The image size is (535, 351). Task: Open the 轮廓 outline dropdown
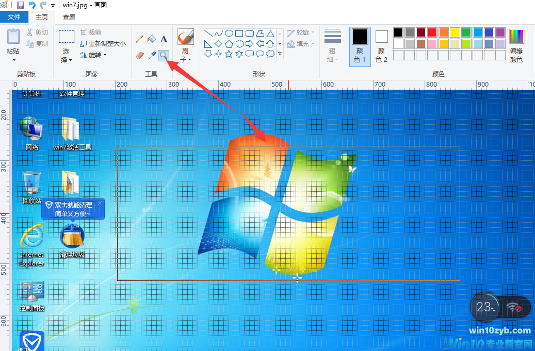coord(301,32)
